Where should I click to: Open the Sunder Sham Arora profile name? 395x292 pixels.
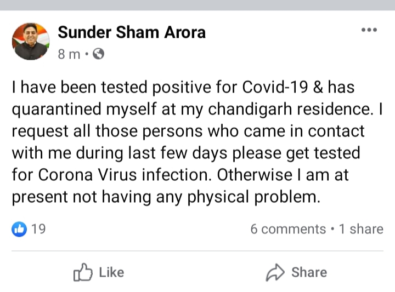click(x=132, y=32)
